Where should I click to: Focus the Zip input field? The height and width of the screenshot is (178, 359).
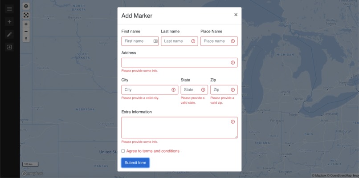[x=224, y=90]
